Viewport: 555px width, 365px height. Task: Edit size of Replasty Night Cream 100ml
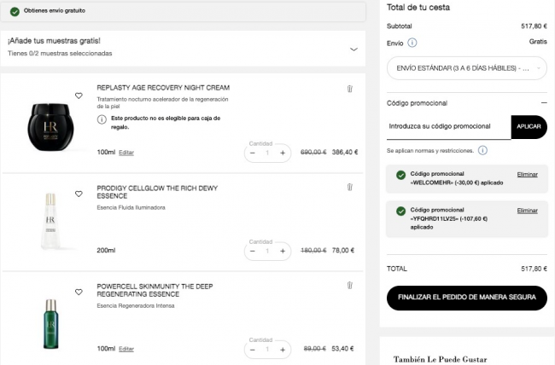pyautogui.click(x=126, y=153)
